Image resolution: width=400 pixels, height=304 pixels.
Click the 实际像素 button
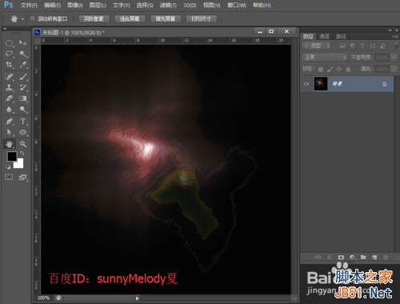coord(94,19)
